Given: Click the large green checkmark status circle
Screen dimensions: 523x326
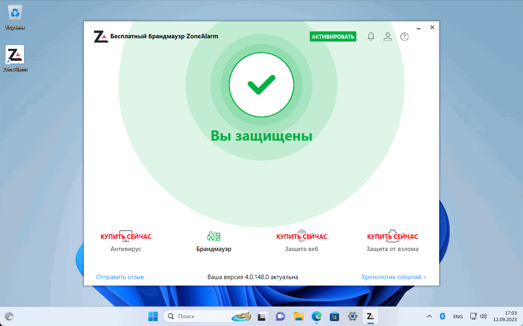Looking at the screenshot, I should click(x=261, y=85).
